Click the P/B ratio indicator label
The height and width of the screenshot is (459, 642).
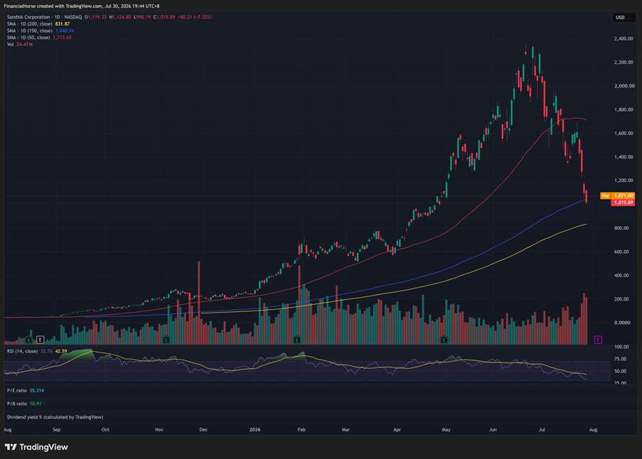[x=17, y=404]
